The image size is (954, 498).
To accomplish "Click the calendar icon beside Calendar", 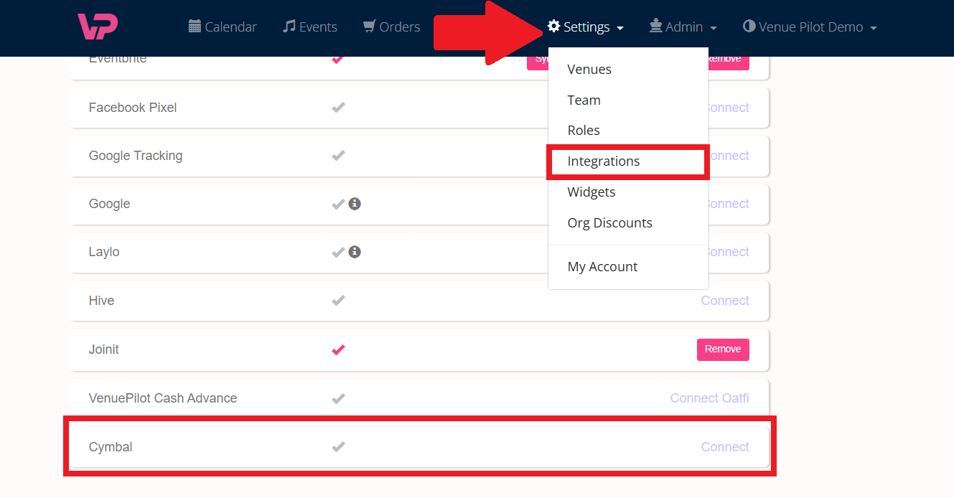I will (195, 27).
